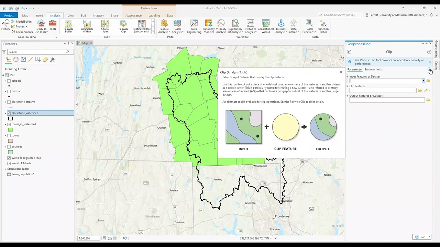Click the Save project icon in quick access
440x247 pixels.
click(16, 8)
